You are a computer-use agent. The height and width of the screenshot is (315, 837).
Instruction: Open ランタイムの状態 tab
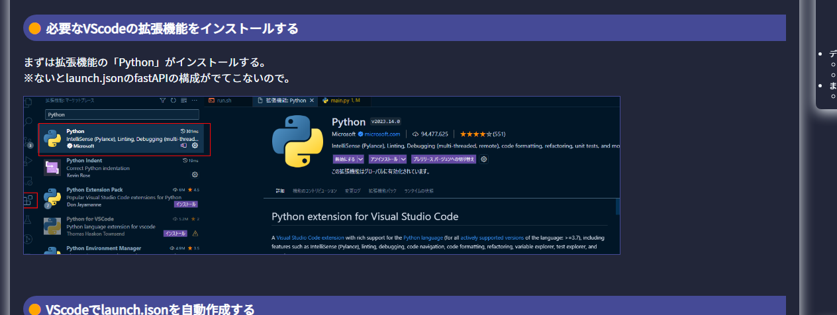point(418,191)
